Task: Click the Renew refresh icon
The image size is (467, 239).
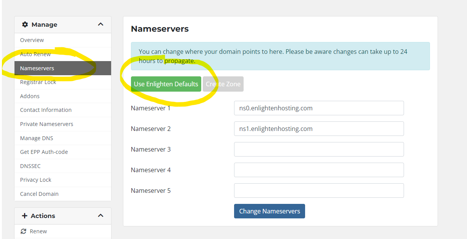Action: (23, 231)
